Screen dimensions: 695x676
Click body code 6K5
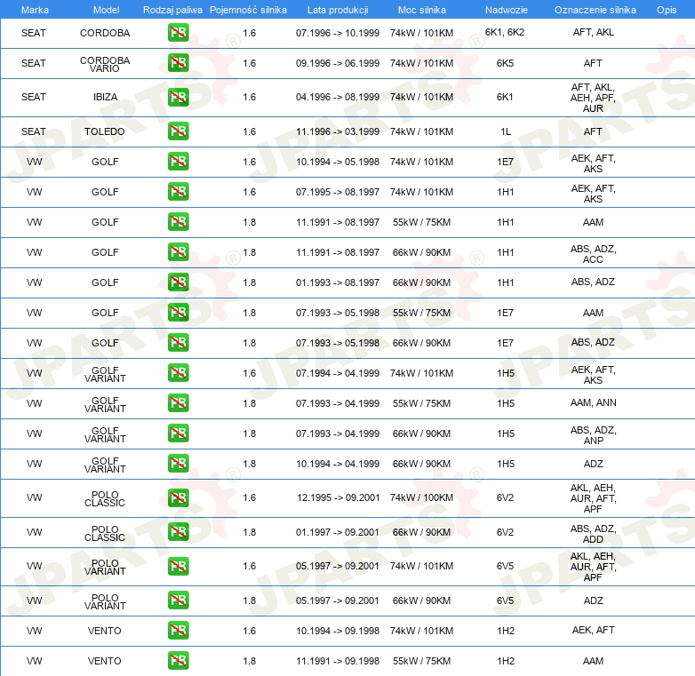click(505, 63)
